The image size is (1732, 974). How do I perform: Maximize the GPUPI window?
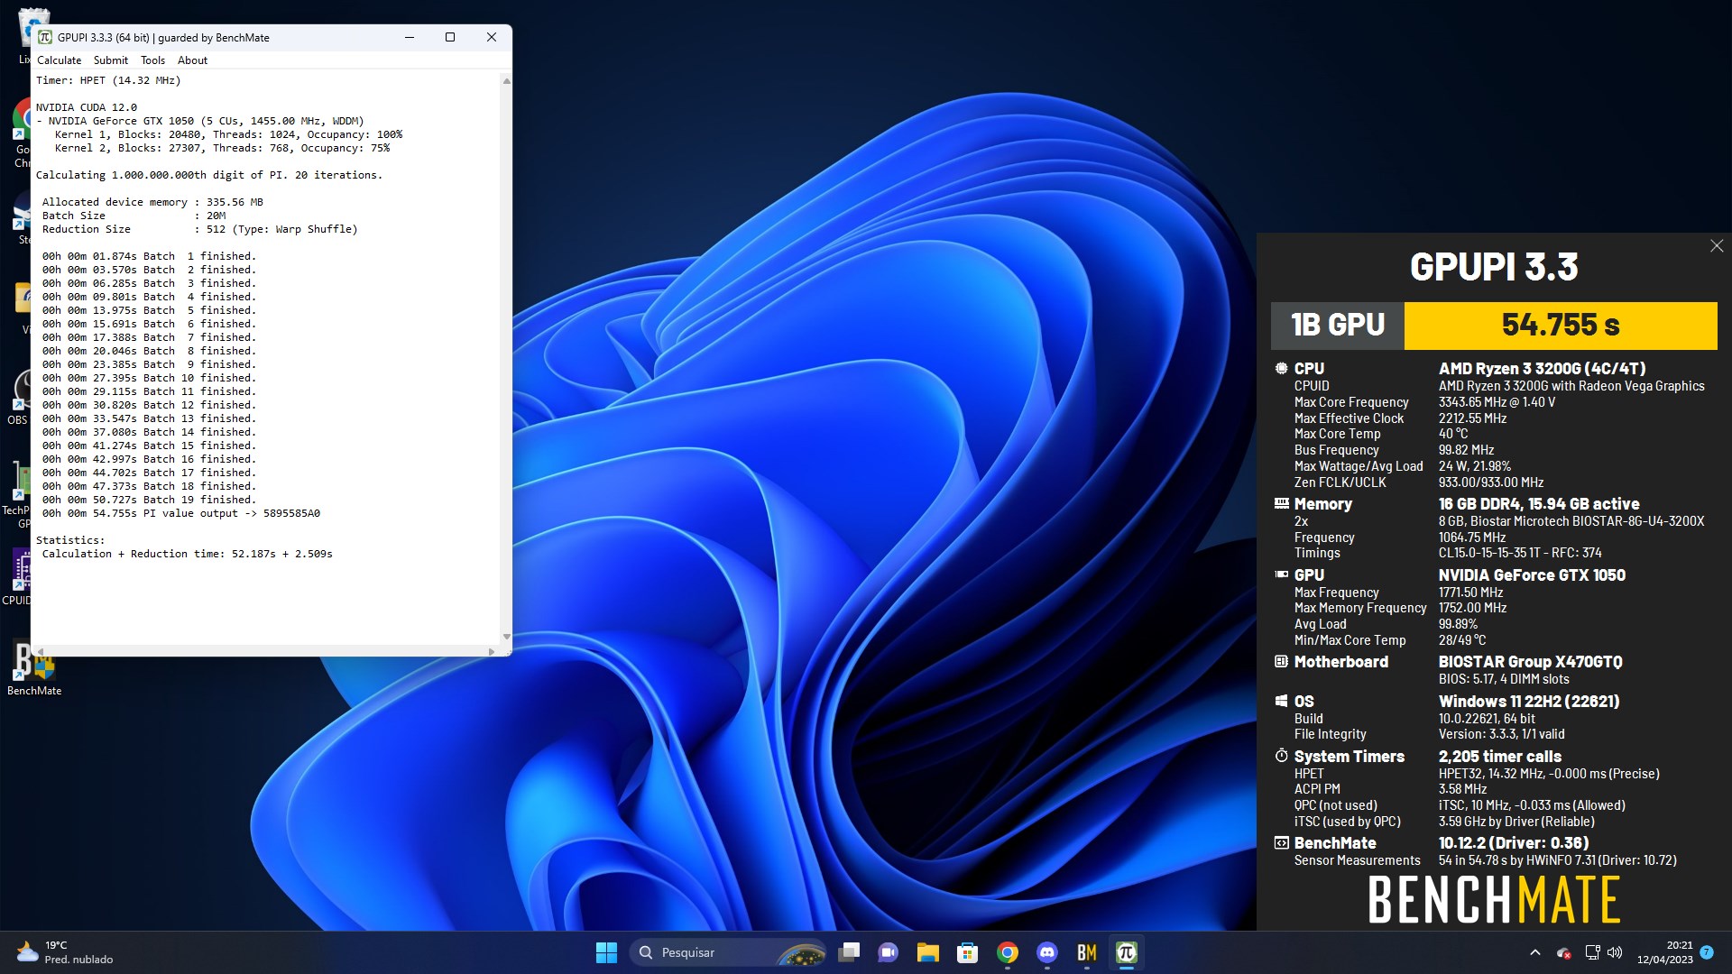tap(450, 38)
